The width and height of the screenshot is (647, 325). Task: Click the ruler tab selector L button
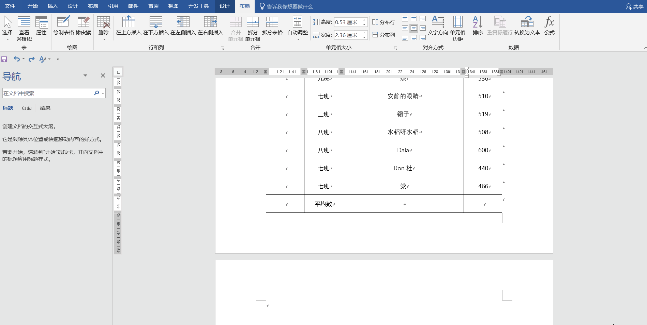(118, 72)
